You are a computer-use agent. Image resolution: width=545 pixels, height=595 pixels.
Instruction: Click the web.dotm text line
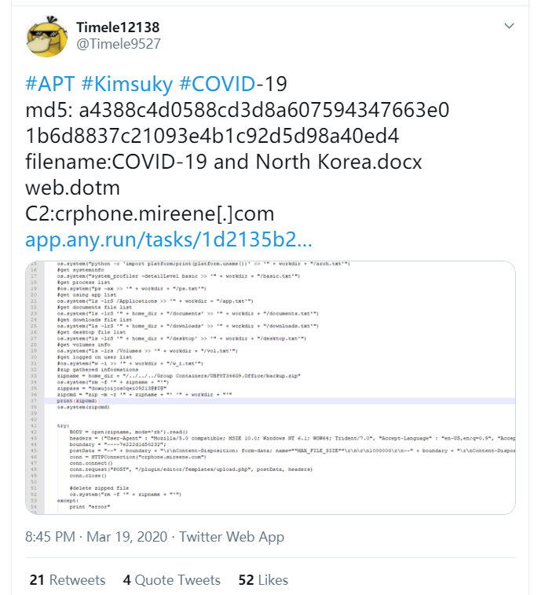point(72,188)
